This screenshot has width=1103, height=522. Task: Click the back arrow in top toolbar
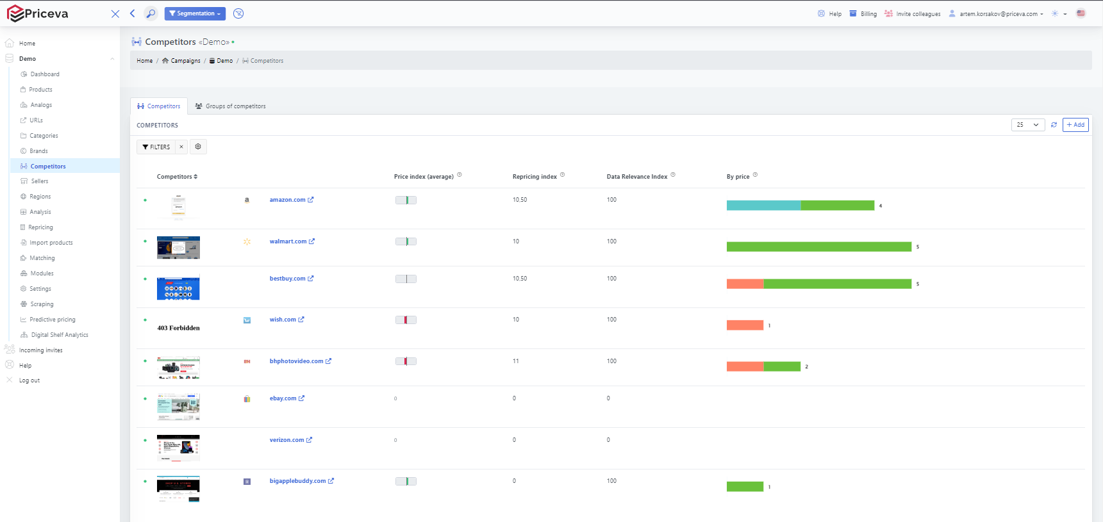pos(132,13)
